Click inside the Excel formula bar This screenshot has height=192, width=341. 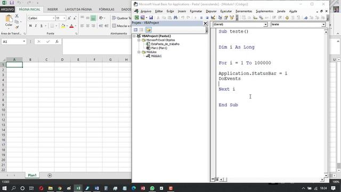pyautogui.click(x=97, y=46)
